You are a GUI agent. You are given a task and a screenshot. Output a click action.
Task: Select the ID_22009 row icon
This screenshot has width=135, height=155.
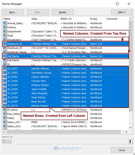coord(5,101)
